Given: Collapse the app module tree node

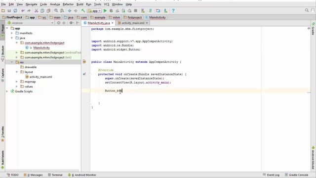Looking at the screenshot, I should [x=7, y=28].
